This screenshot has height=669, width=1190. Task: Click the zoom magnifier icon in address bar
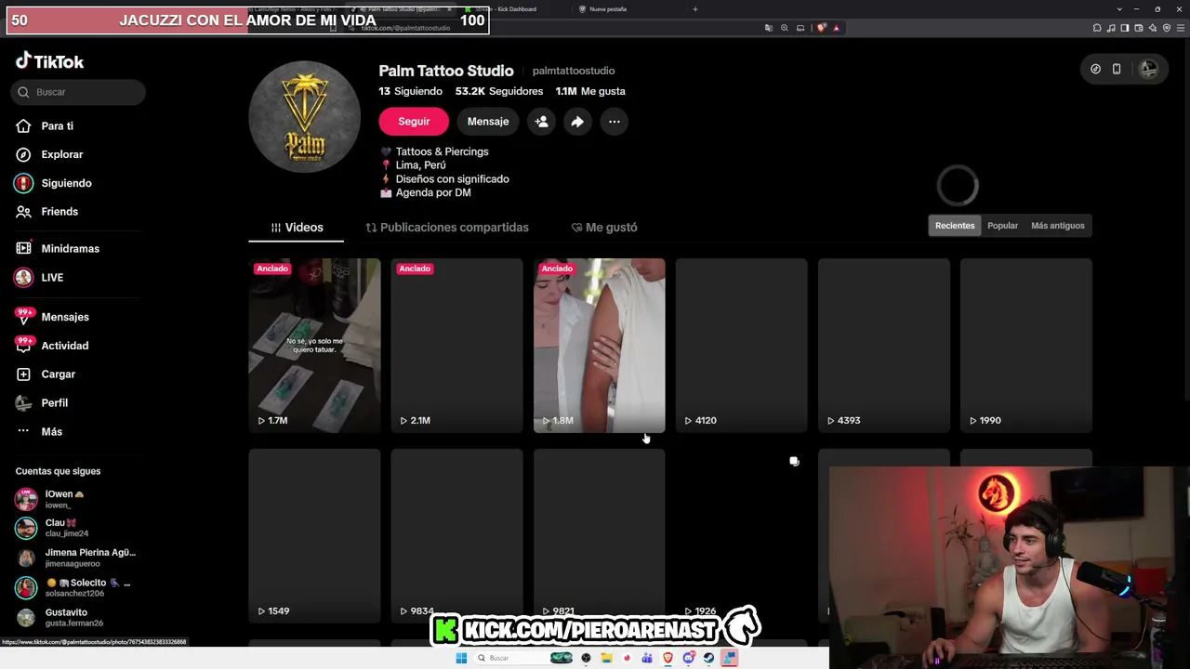(784, 28)
